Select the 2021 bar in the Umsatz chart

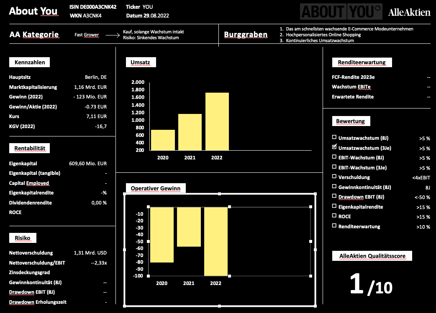[x=190, y=132]
